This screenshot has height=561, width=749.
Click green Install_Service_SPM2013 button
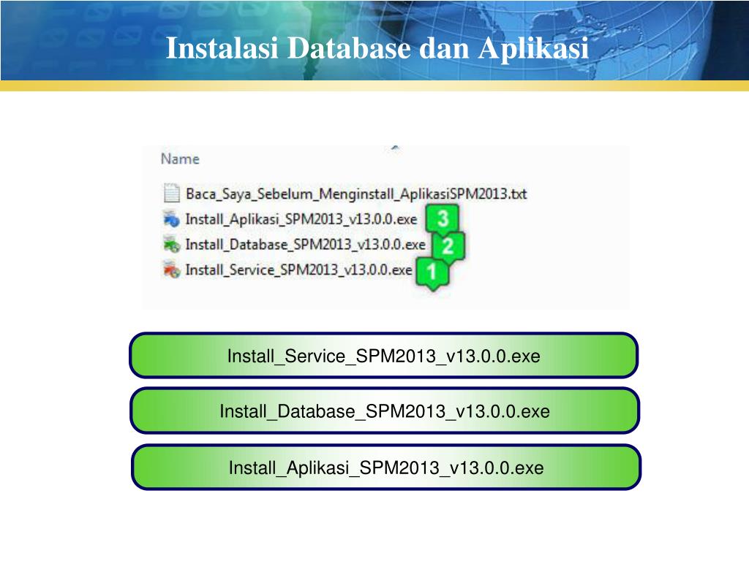click(383, 356)
